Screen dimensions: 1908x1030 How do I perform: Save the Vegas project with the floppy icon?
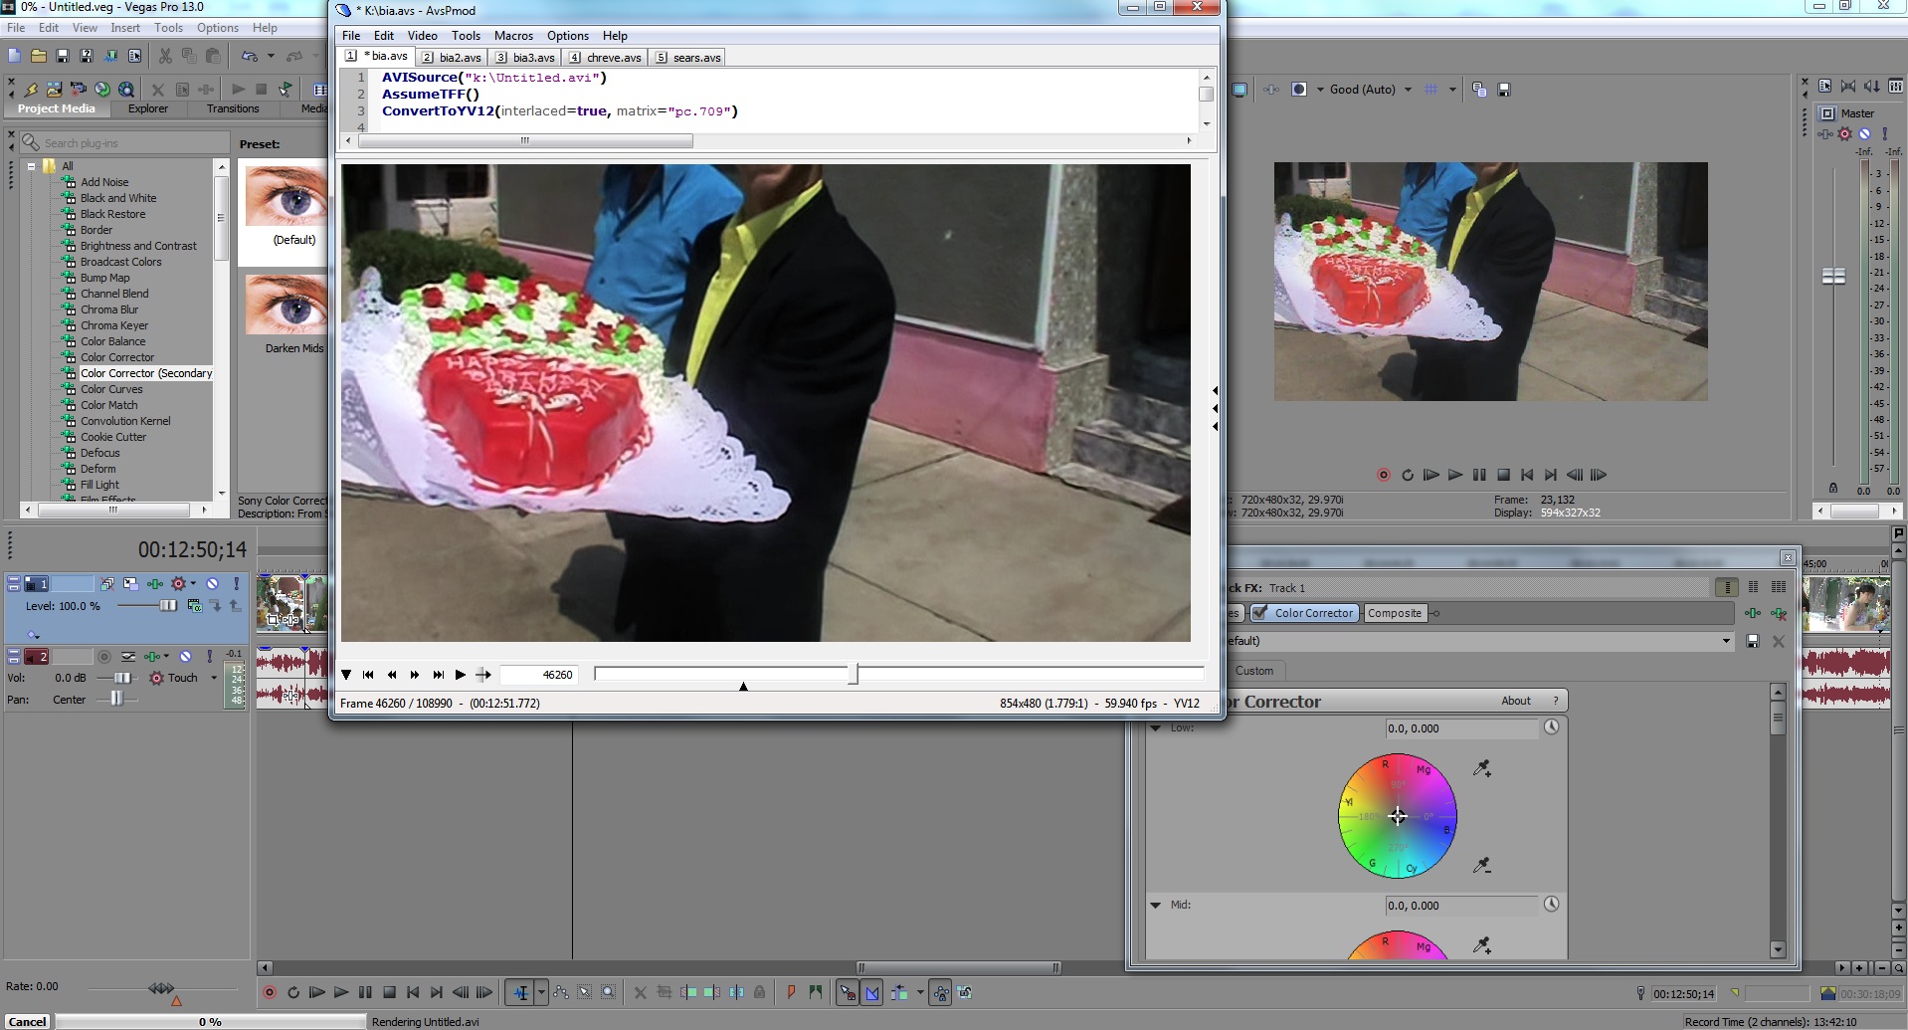point(62,56)
